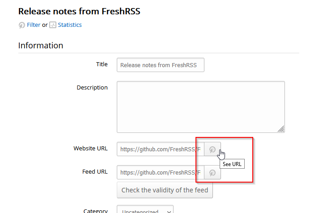The image size is (310, 213).
Task: Click the Feed URL label
Action: (x=95, y=172)
